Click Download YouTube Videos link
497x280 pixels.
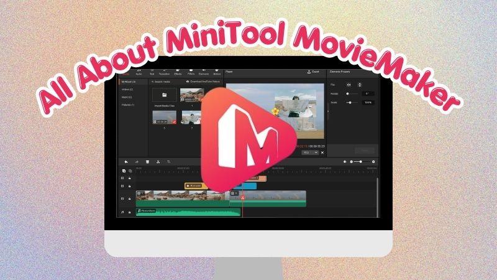(x=203, y=82)
